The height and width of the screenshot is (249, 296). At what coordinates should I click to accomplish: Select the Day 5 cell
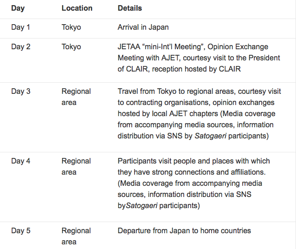tap(21, 231)
